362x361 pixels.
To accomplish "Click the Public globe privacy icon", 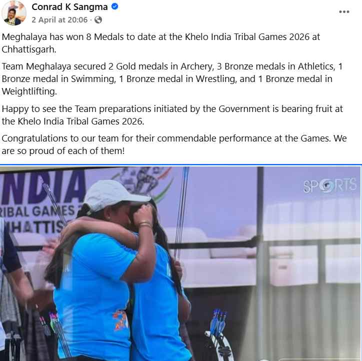I will pyautogui.click(x=98, y=20).
